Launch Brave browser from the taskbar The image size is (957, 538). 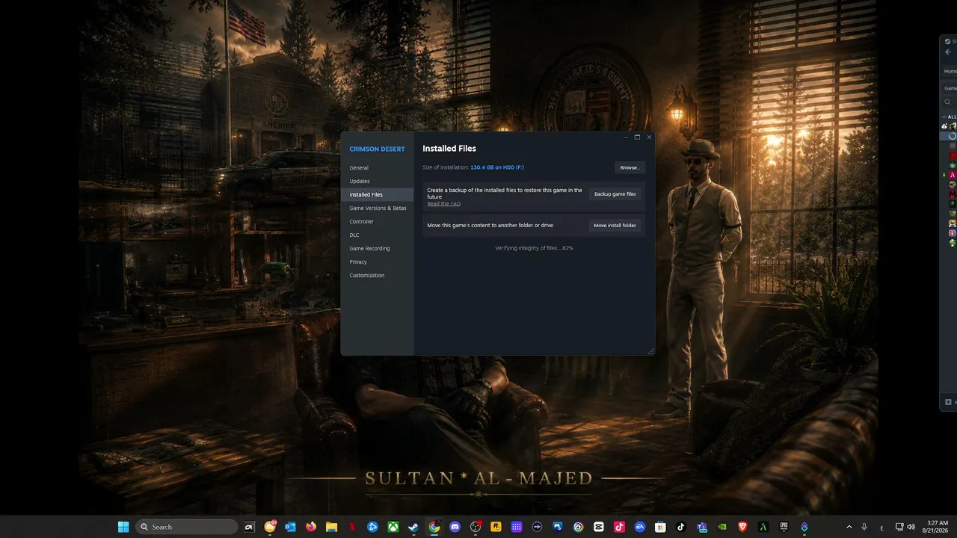pyautogui.click(x=742, y=527)
